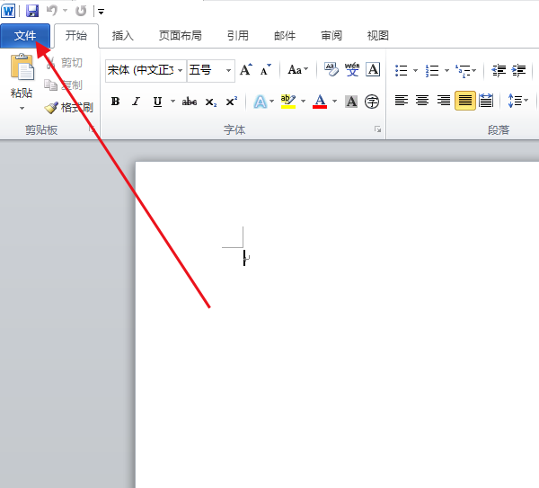
Task: Toggle superscript x²
Action: tap(232, 102)
